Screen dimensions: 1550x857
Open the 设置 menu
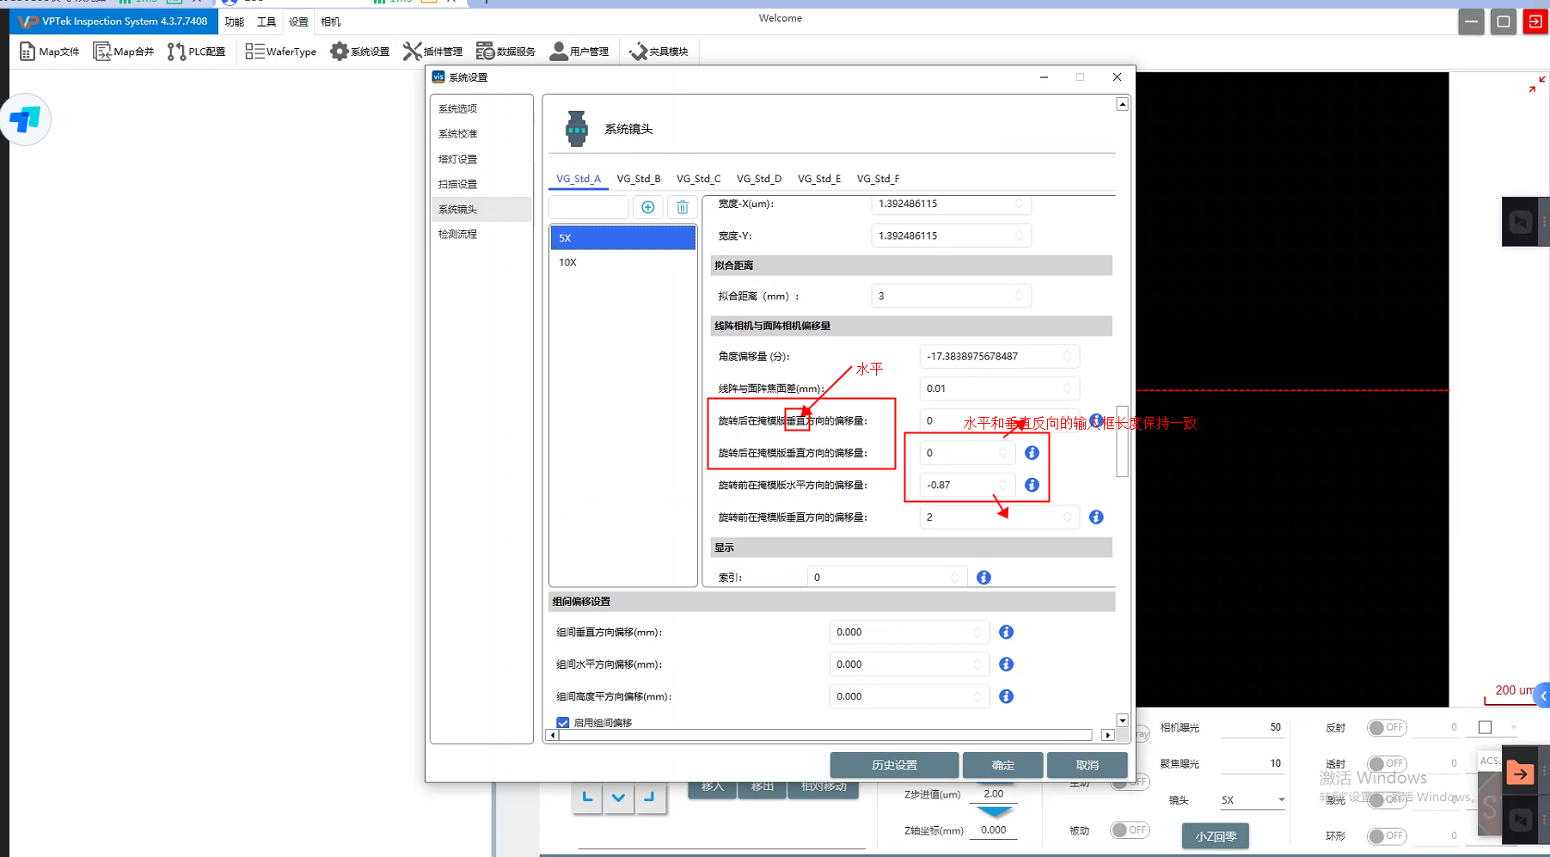298,21
